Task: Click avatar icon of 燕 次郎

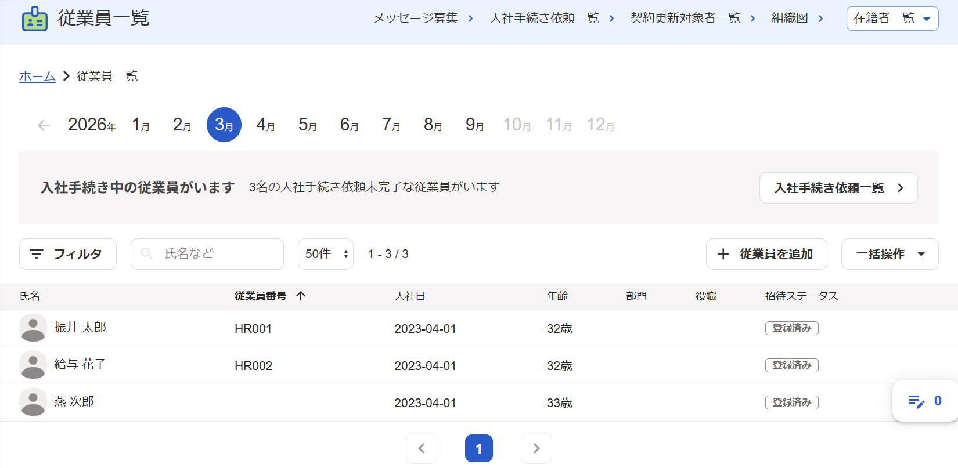Action: pos(33,402)
